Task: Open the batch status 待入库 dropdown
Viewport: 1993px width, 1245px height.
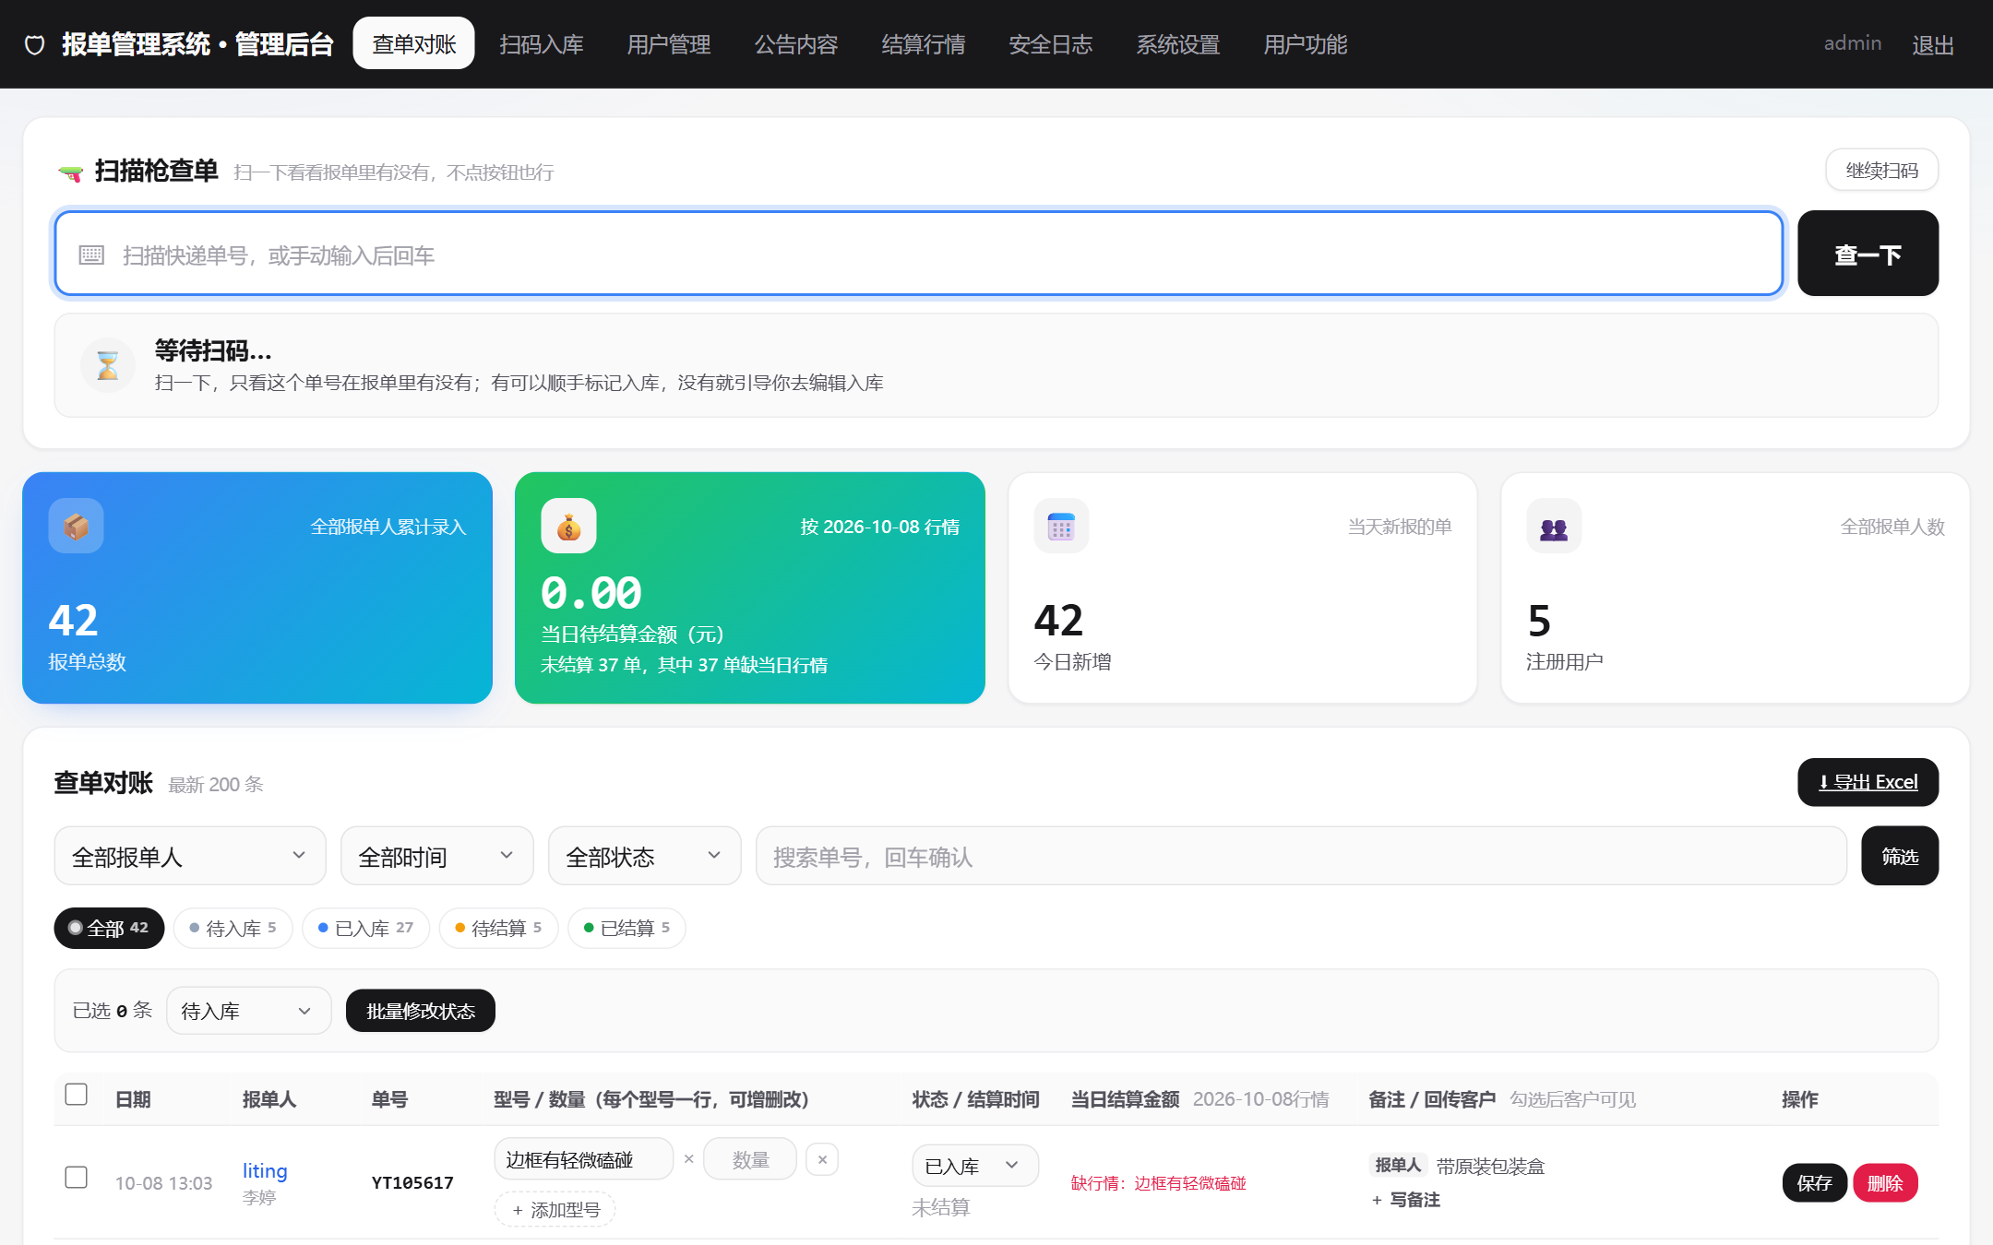Action: tap(249, 1011)
